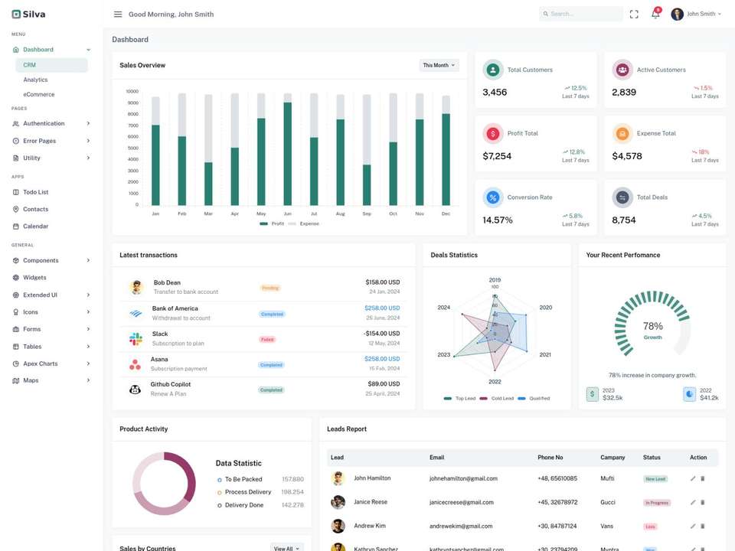Click the In Progress status badge
Image resolution: width=735 pixels, height=551 pixels.
(x=657, y=503)
